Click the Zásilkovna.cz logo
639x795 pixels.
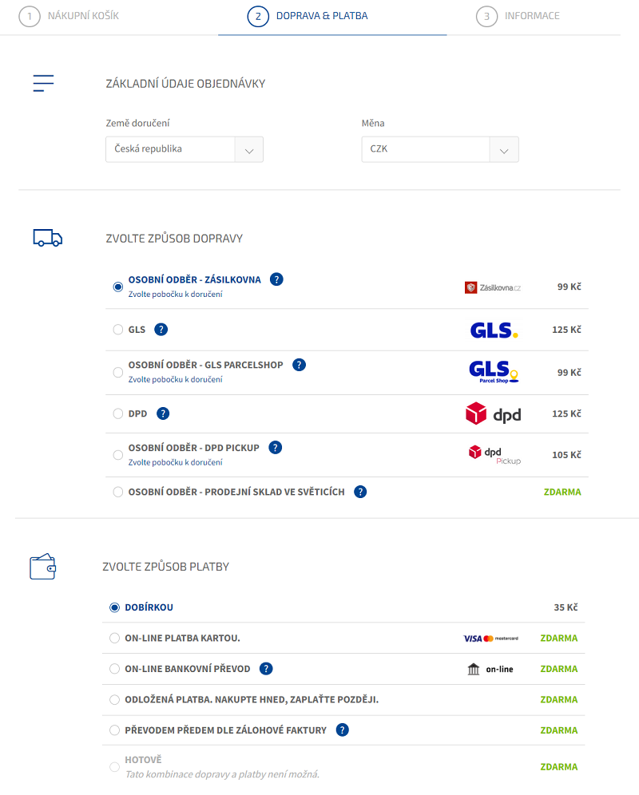tap(493, 287)
